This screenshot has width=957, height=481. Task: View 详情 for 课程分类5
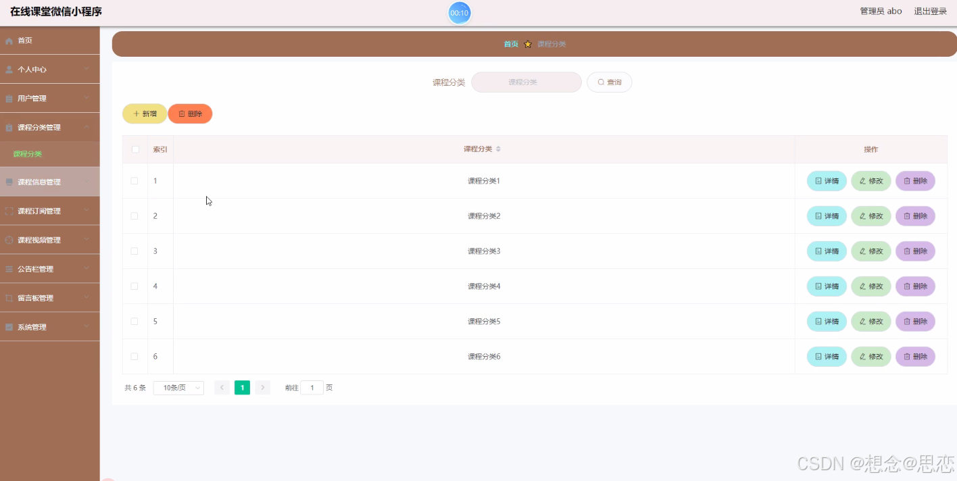pos(827,322)
